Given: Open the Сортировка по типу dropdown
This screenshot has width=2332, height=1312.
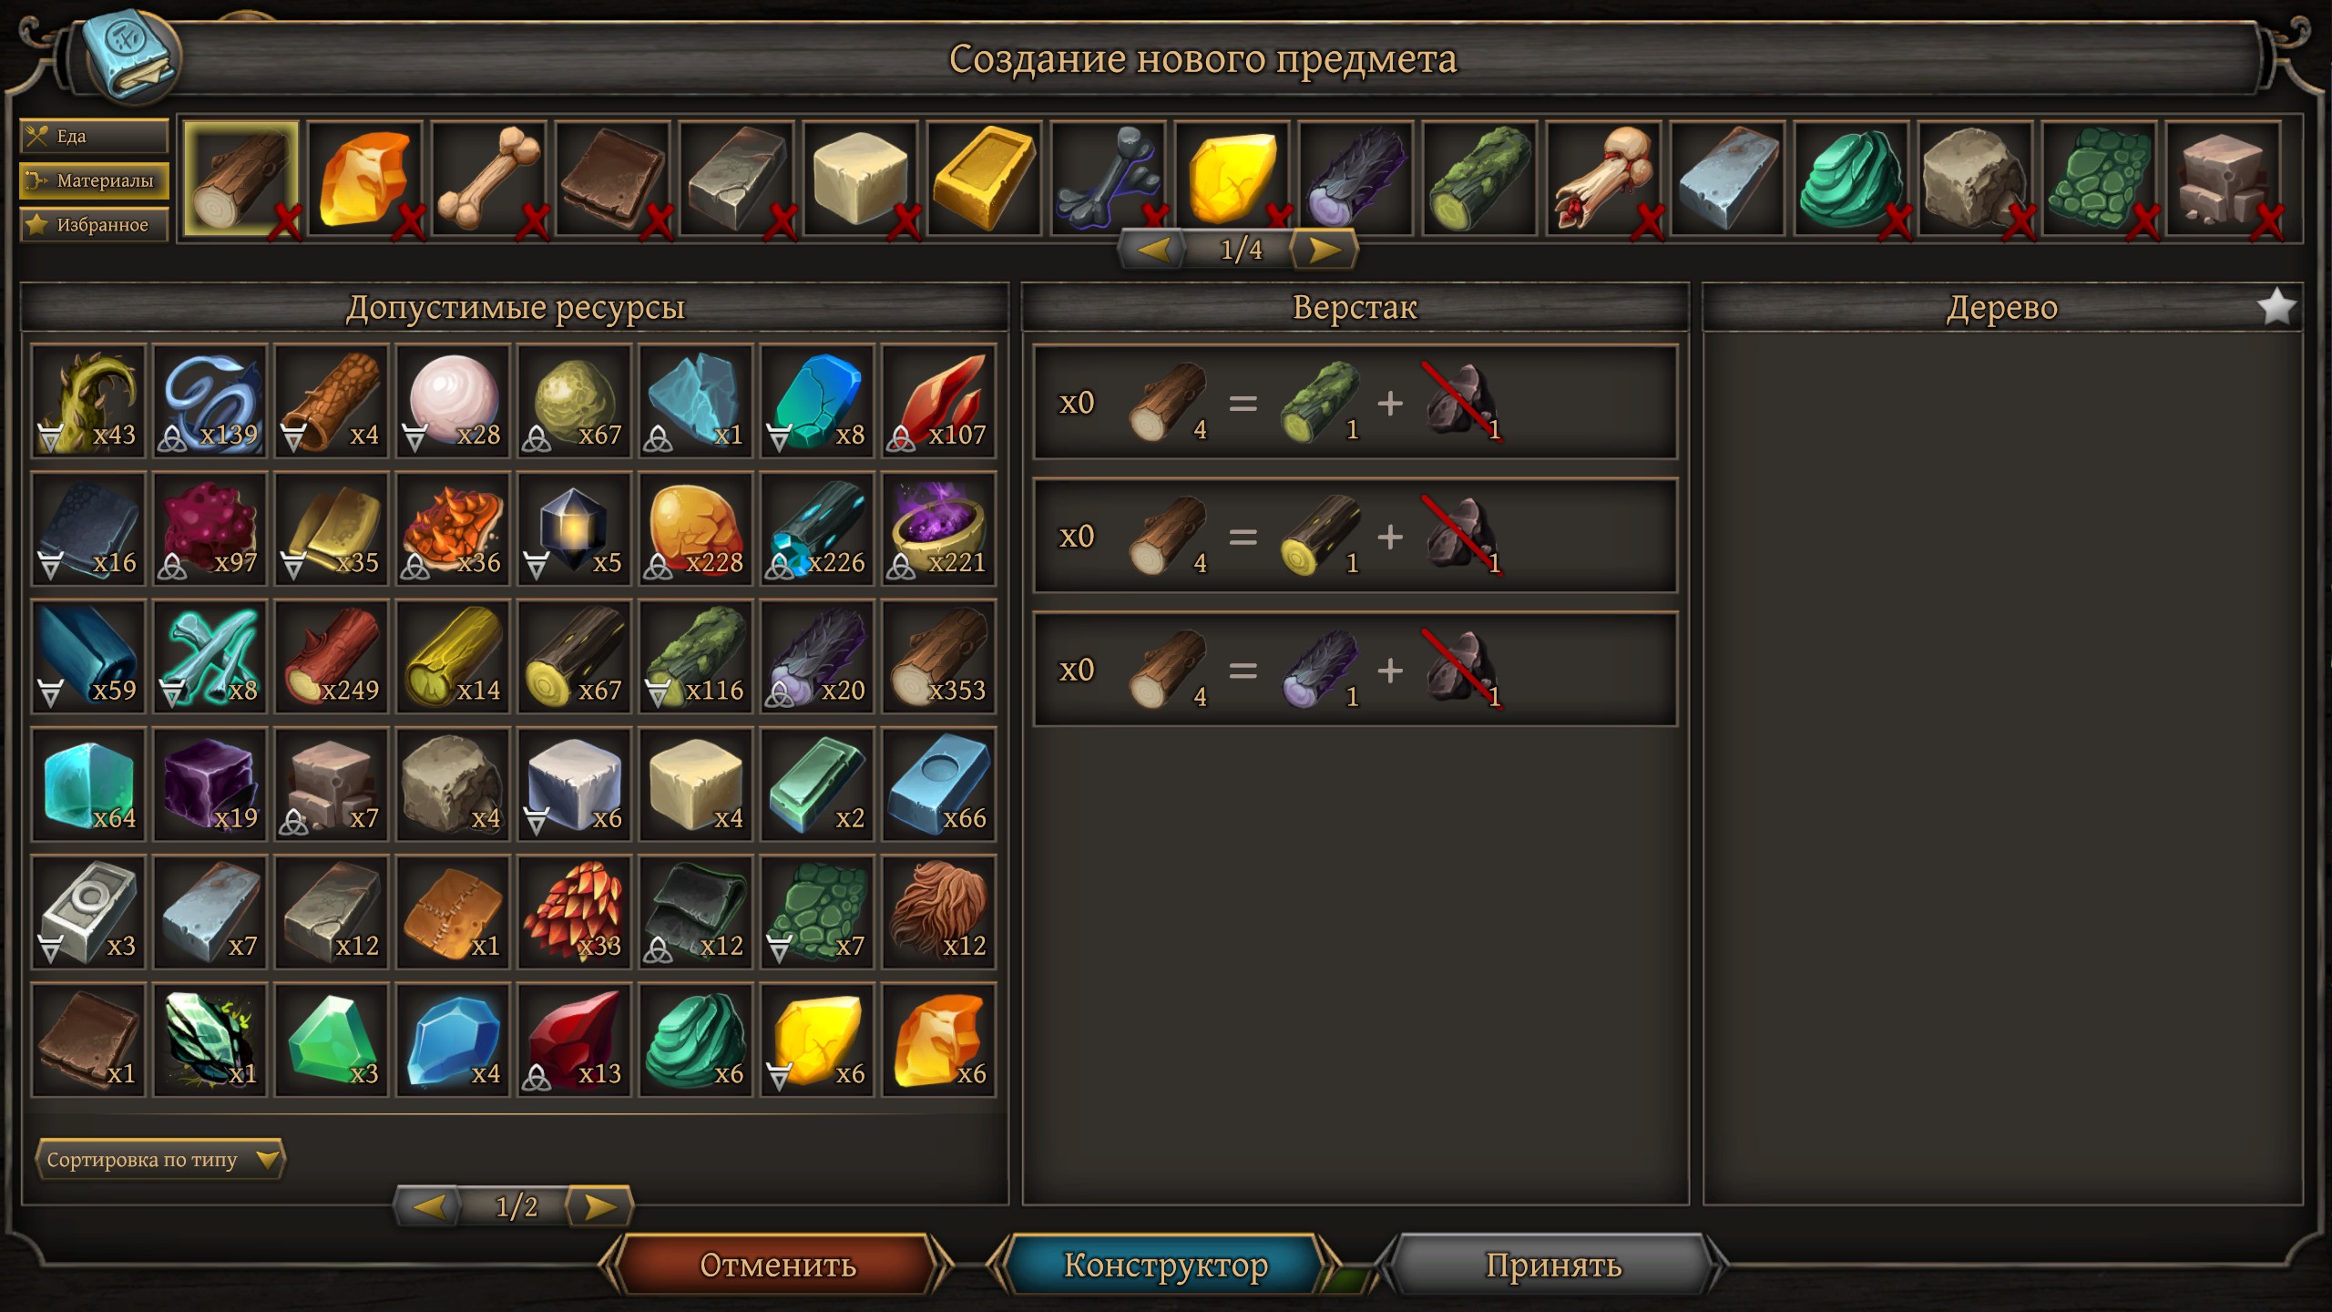Looking at the screenshot, I should pos(159,1160).
